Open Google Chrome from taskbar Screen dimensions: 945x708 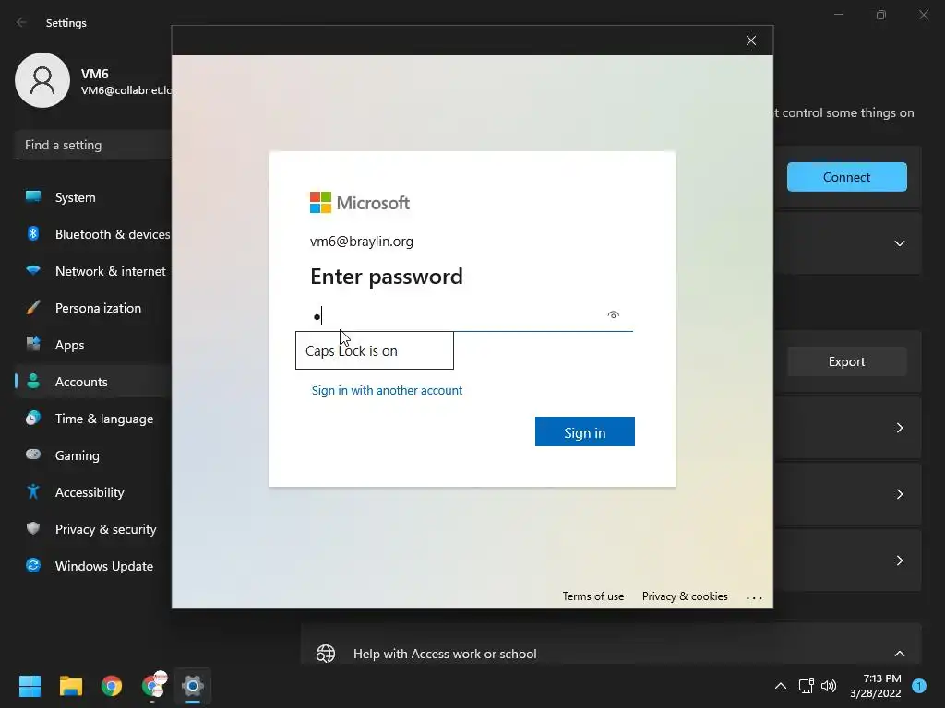coord(112,686)
